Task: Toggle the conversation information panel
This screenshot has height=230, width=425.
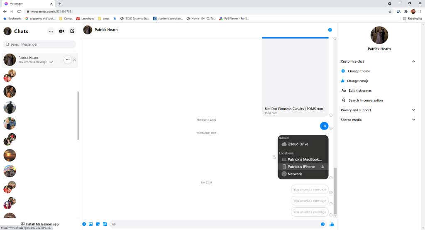Action: pyautogui.click(x=330, y=30)
